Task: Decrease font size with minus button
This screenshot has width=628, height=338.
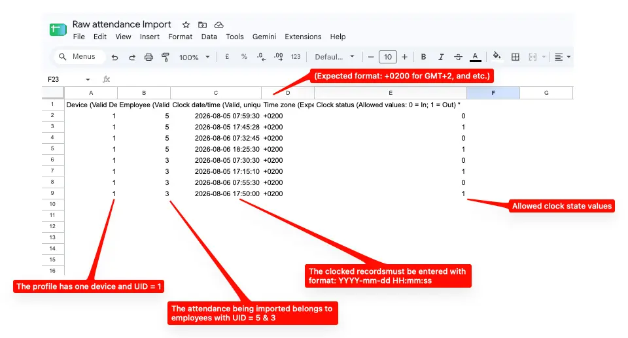Action: pos(371,57)
